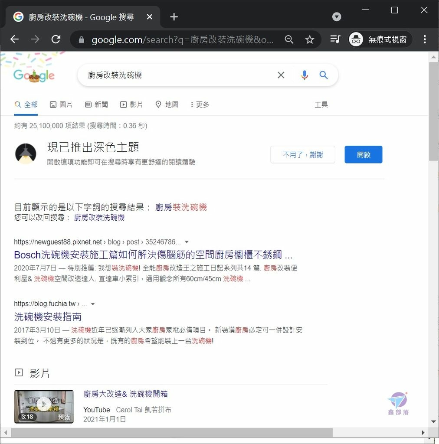
Task: Enable dark theme with 開啟 button
Action: pos(364,155)
